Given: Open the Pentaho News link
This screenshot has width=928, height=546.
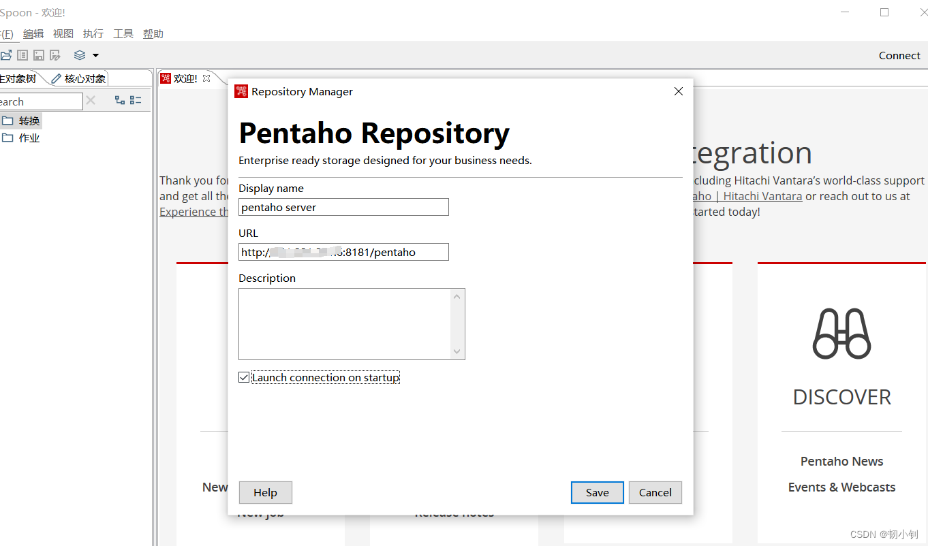Looking at the screenshot, I should pos(842,462).
